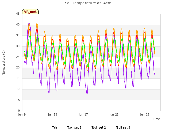Click the orange Tsoil set 2 swatch
Screen dimensions: 177x133
tap(88, 128)
